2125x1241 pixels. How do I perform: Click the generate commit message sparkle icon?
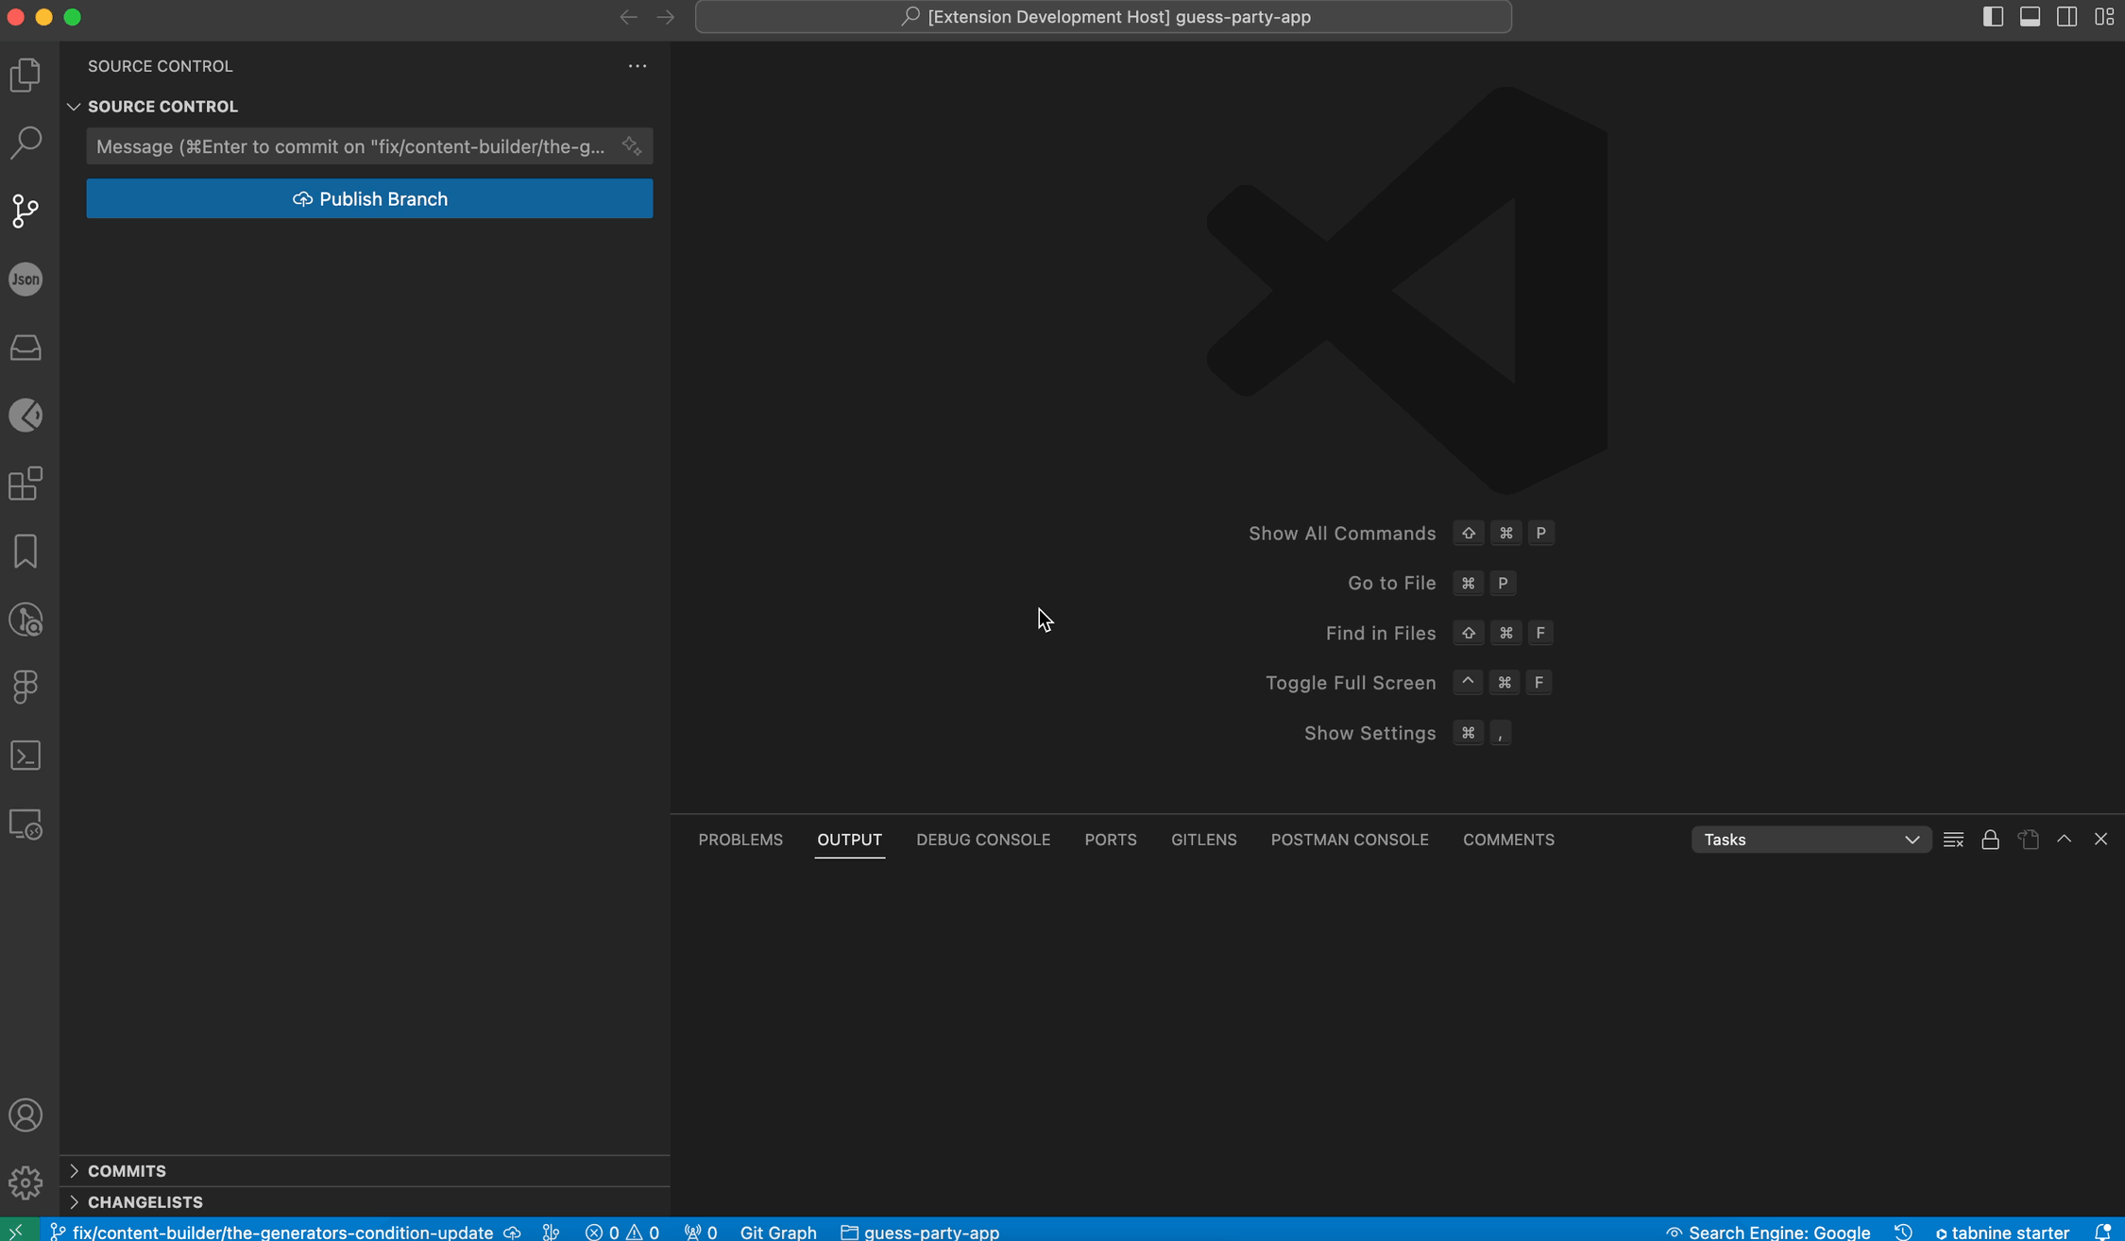pos(631,146)
